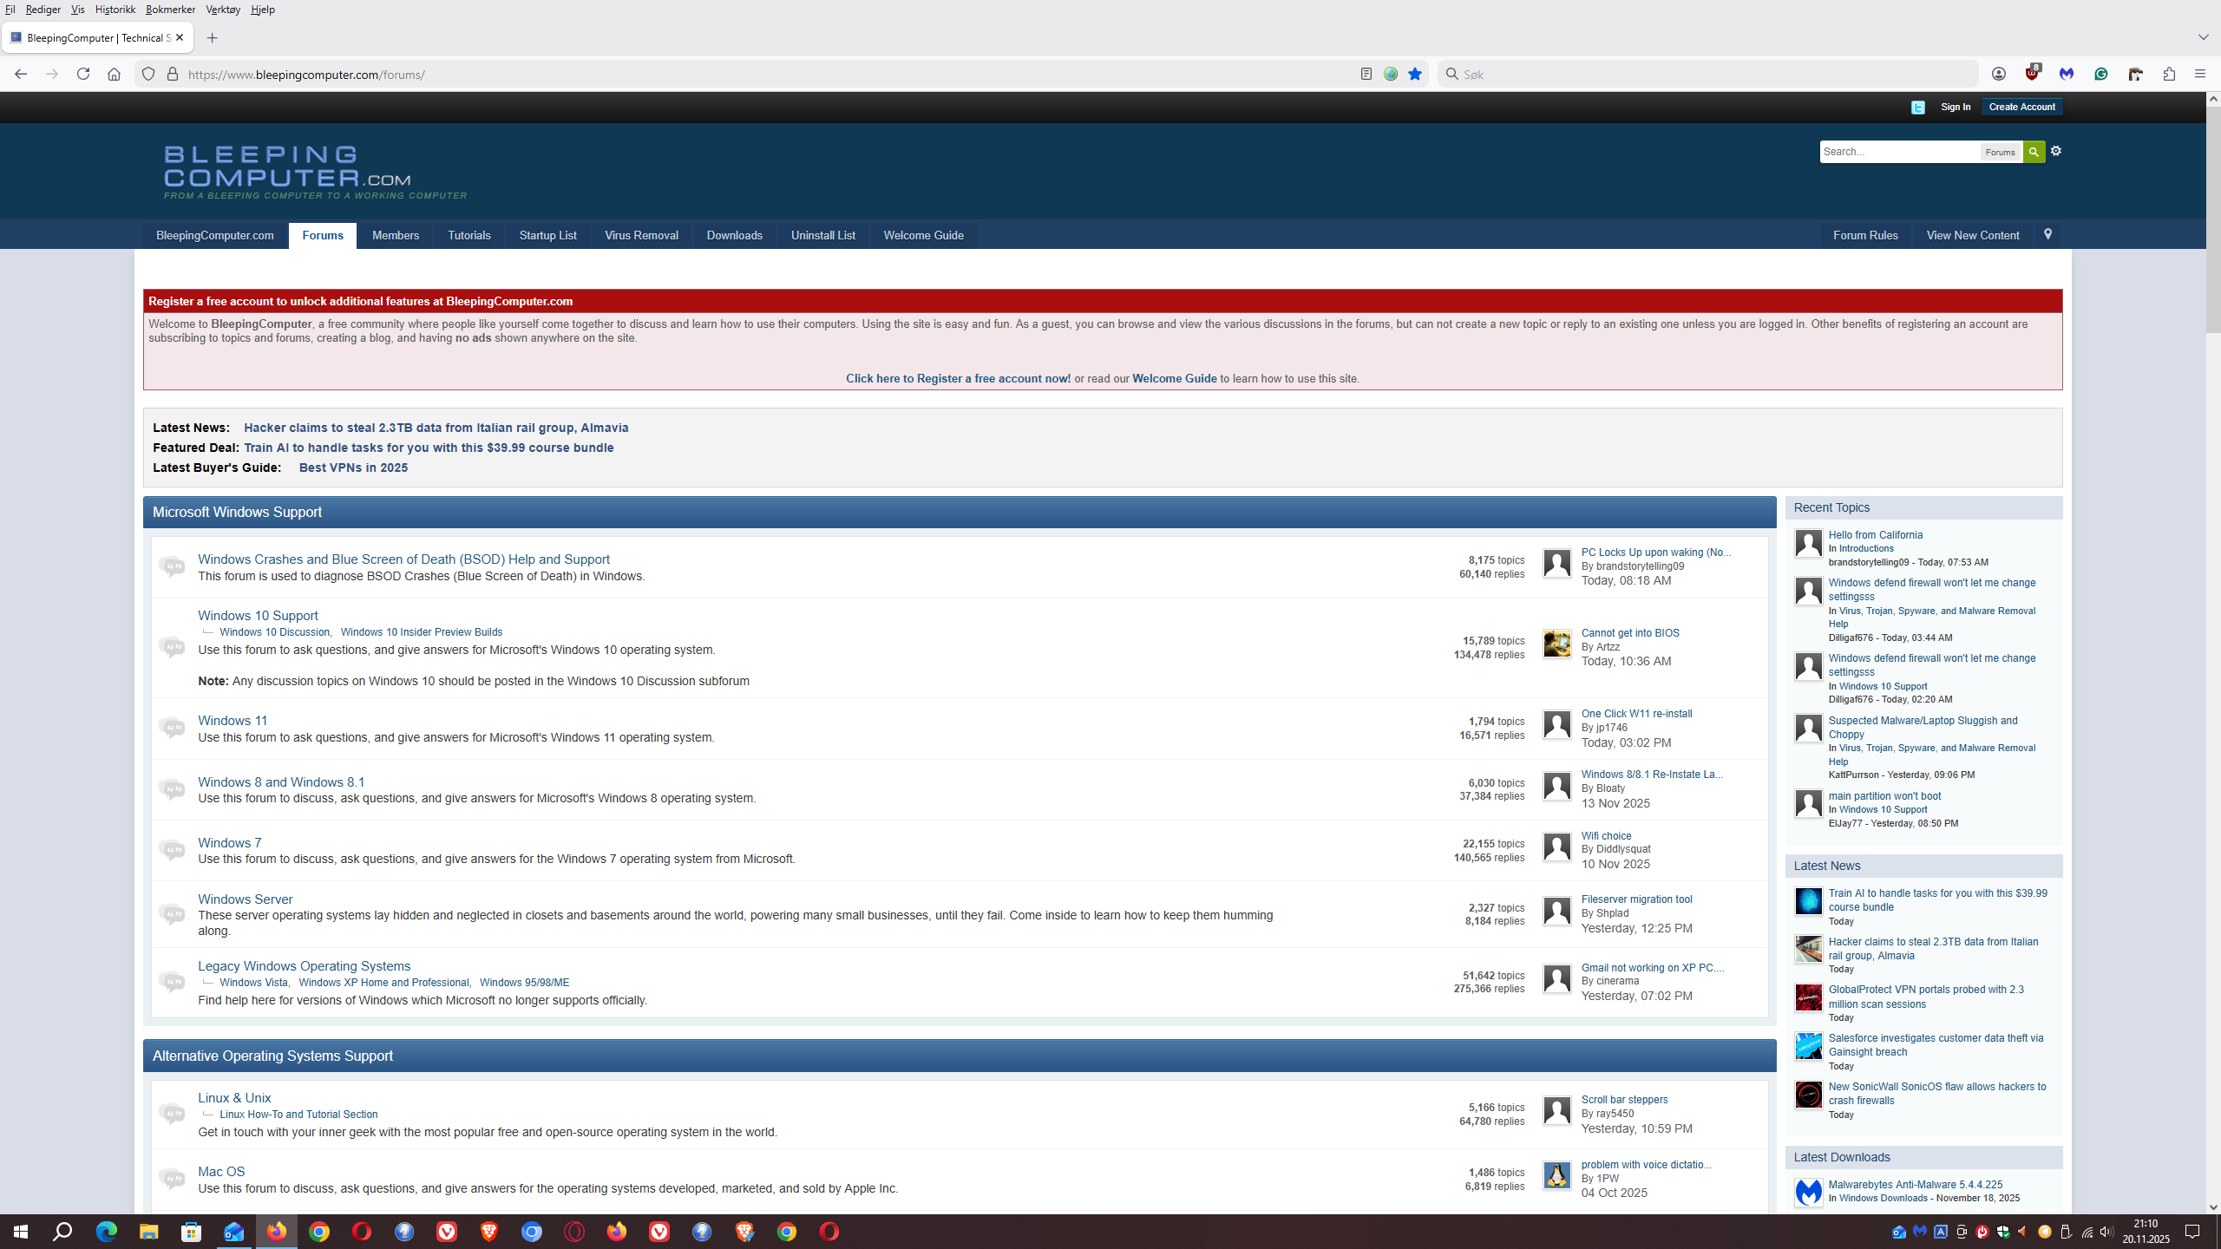Toggle the bookmark star in address bar

[x=1415, y=75]
